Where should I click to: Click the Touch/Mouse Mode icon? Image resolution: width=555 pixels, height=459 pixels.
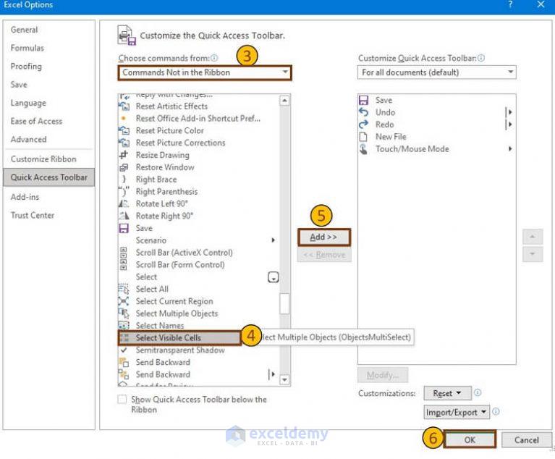[x=363, y=149]
